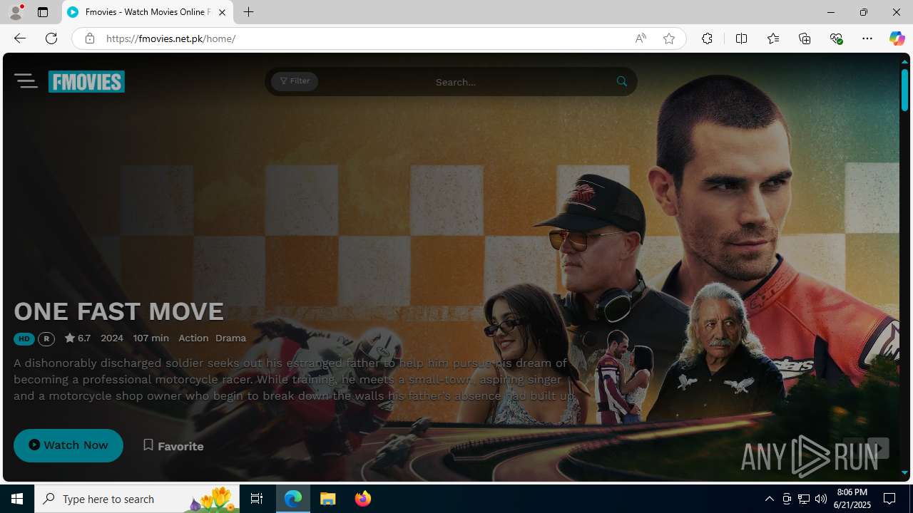This screenshot has width=913, height=513.
Task: Click the R rating badge
Action: click(x=46, y=339)
